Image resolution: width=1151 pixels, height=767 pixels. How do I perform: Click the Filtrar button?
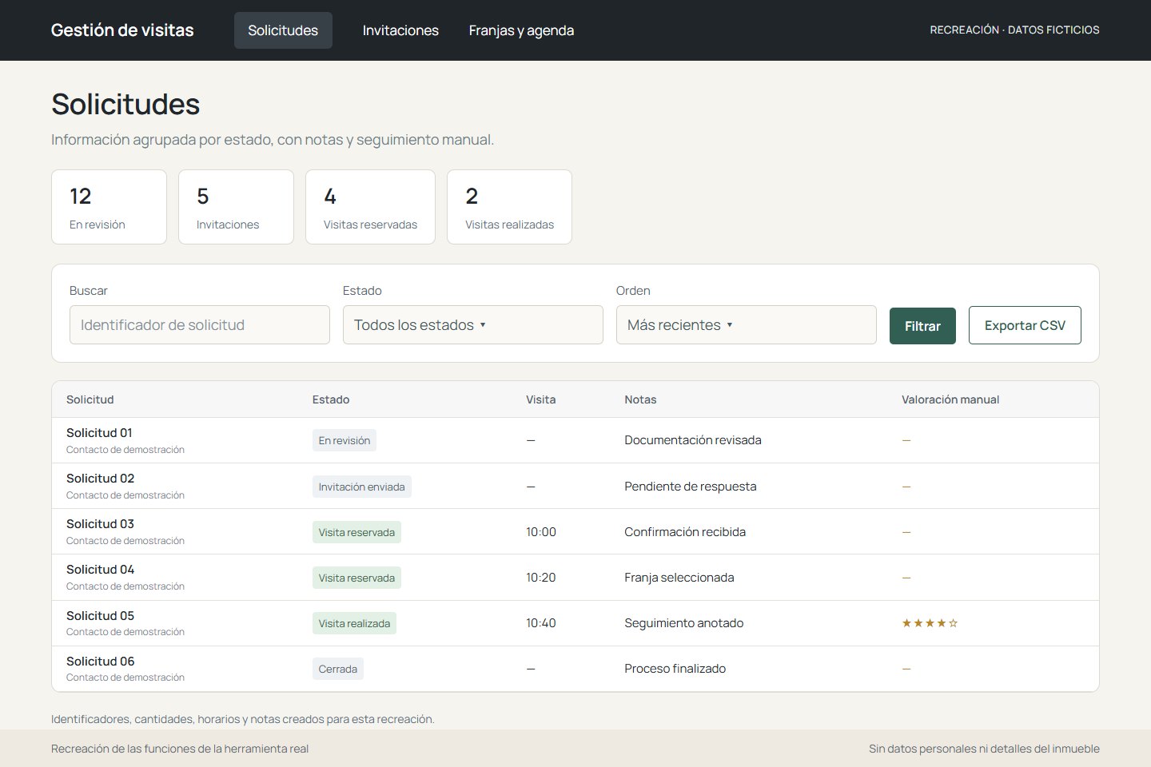pyautogui.click(x=922, y=326)
